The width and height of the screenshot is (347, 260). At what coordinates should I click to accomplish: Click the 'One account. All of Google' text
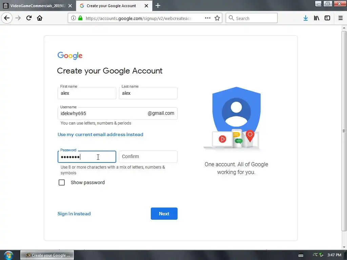pos(236,164)
